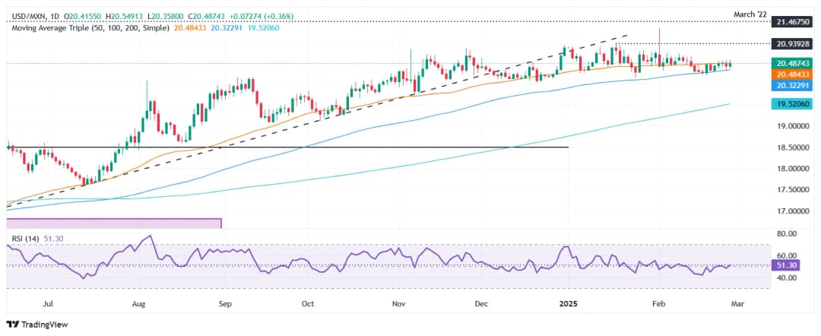821x336 pixels.
Task: Select the Aug label on time axis
Action: (138, 303)
